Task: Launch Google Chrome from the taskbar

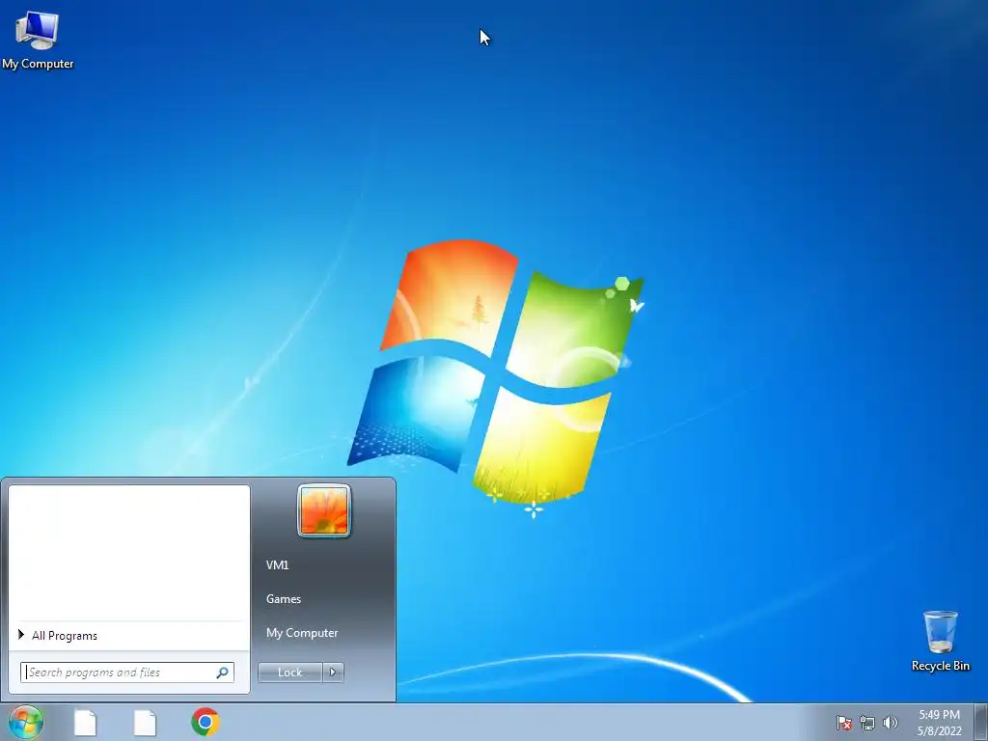Action: 206,722
